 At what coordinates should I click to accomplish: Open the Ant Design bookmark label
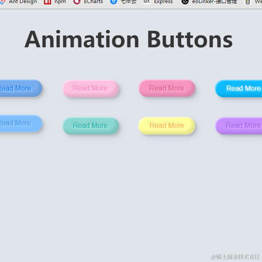pyautogui.click(x=23, y=2)
